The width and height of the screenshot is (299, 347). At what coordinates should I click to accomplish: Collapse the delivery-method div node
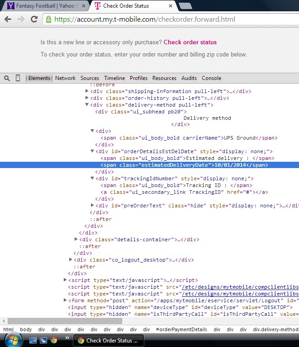coord(87,105)
